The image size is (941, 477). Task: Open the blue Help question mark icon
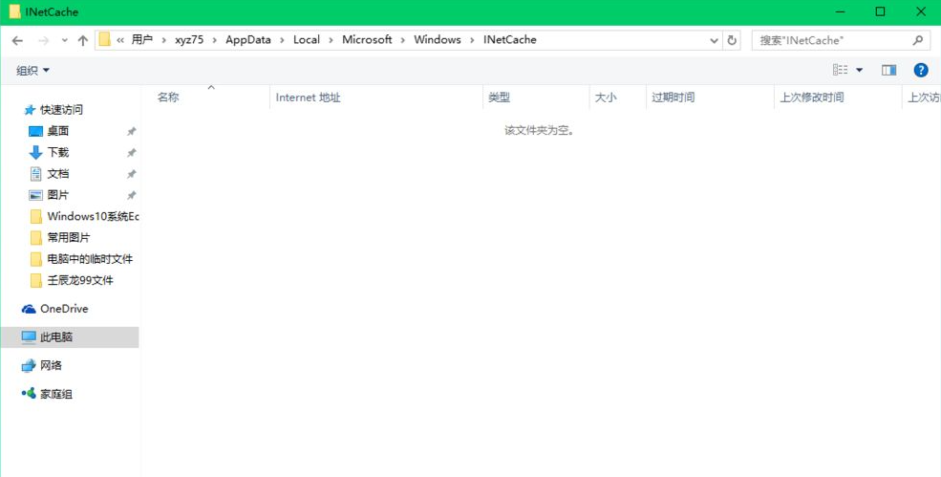921,70
